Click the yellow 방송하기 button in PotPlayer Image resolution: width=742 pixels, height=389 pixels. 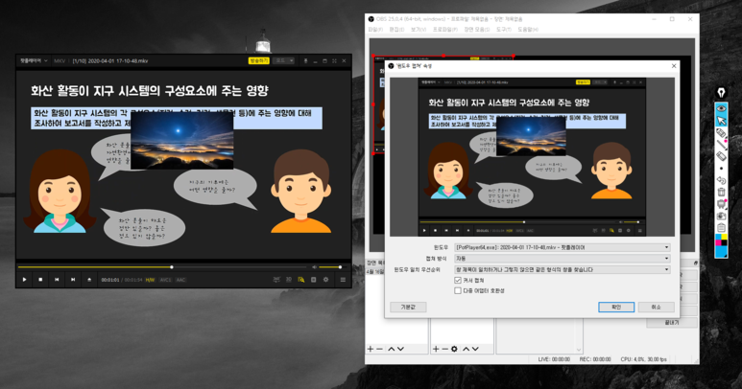coord(259,60)
